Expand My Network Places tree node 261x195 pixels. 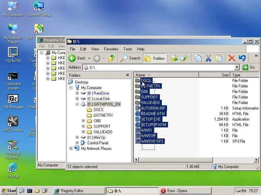coord(71,149)
